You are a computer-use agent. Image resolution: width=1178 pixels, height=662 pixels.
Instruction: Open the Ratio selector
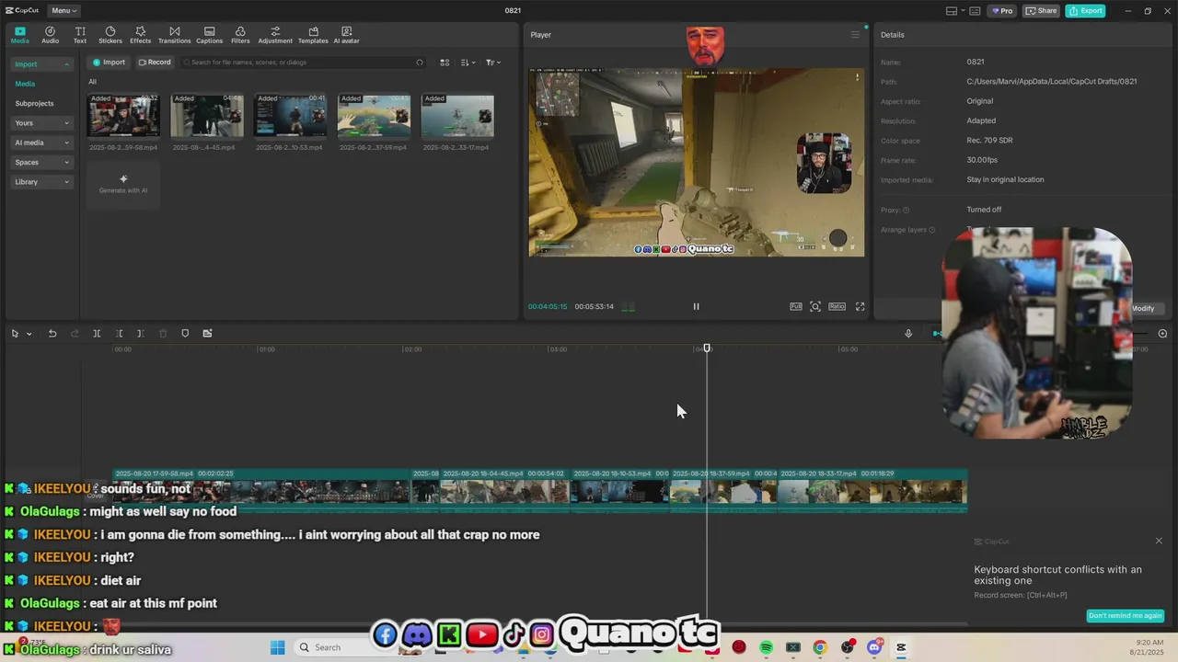pyautogui.click(x=837, y=306)
